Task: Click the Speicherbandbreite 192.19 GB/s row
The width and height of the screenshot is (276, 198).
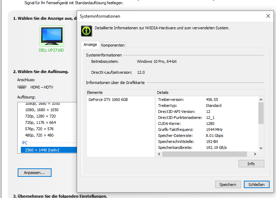Action: click(x=207, y=148)
